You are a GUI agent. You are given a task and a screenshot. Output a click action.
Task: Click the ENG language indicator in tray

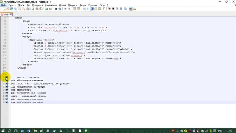pos(220,131)
